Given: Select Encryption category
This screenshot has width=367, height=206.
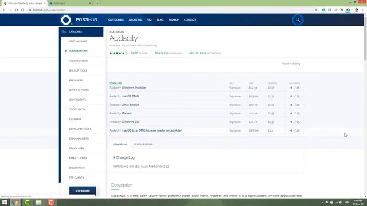Looking at the screenshot, I should [x=77, y=168].
